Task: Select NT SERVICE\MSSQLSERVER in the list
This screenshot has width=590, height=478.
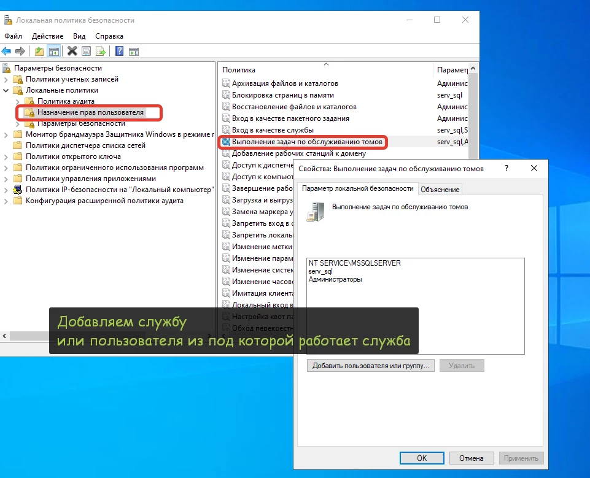Action: point(355,263)
